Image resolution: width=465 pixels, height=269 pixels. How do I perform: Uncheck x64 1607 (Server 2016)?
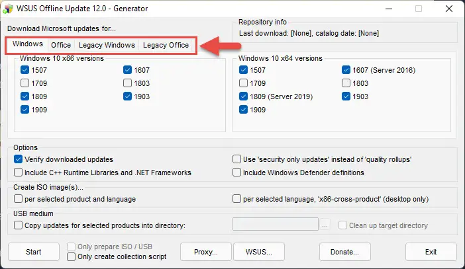click(x=346, y=70)
